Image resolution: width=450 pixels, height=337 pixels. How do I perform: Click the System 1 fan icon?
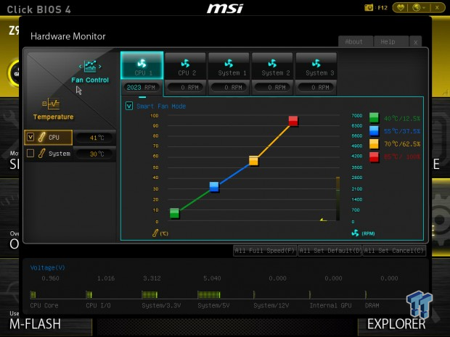[x=229, y=63]
